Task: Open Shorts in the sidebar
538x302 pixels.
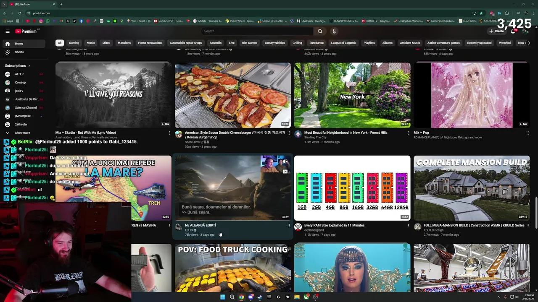Action: tap(24, 52)
